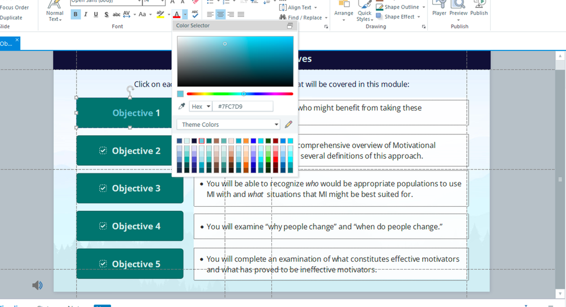Screen dimensions: 566x307
Task: Select center text alignment icon
Action: click(x=220, y=14)
